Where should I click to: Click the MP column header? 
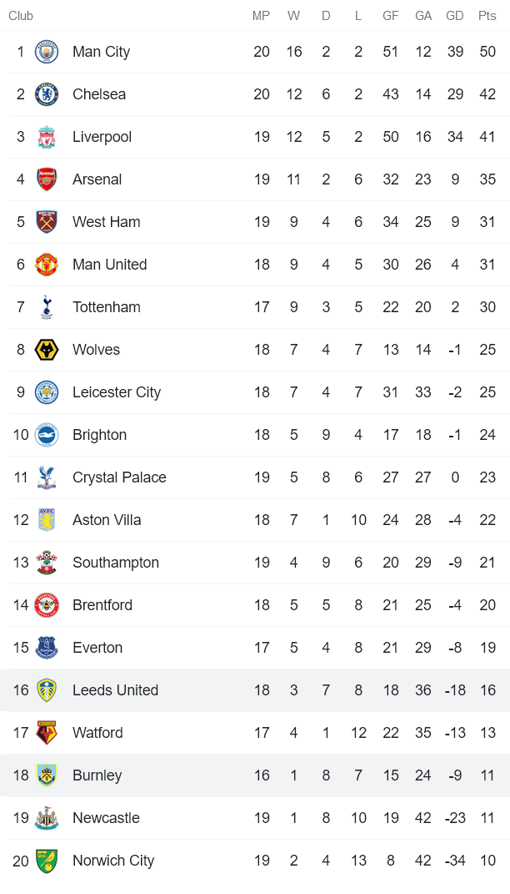click(262, 16)
